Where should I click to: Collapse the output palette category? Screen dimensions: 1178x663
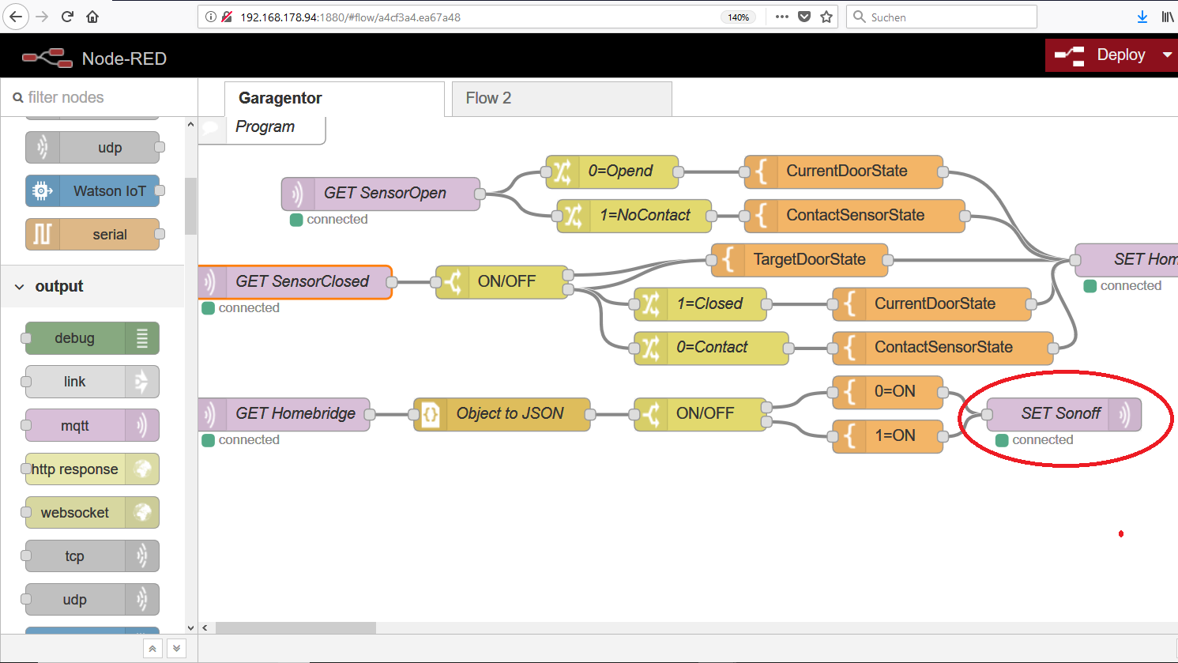[21, 287]
